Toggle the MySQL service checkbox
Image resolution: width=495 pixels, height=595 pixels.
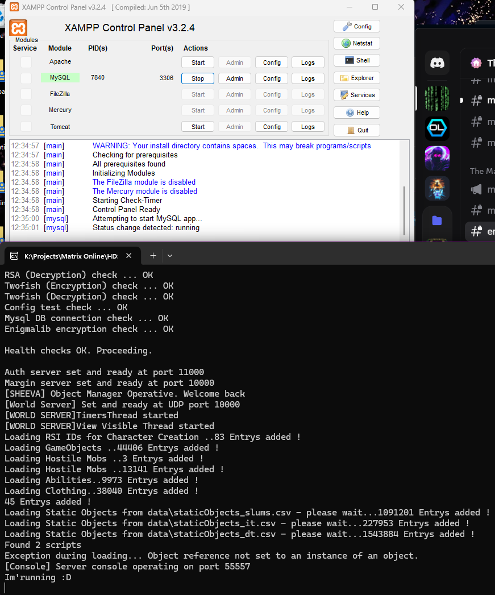click(26, 78)
